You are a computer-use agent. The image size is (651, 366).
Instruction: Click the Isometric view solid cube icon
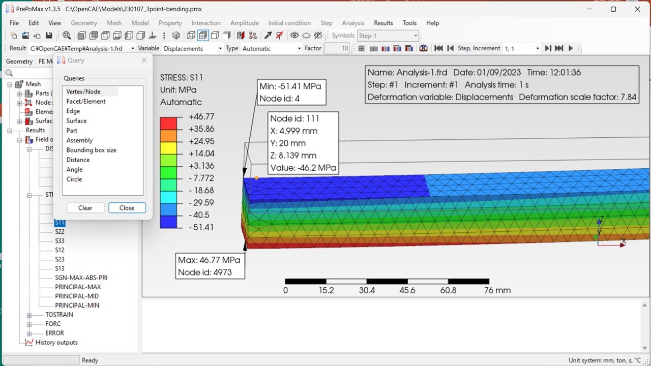[x=176, y=36]
